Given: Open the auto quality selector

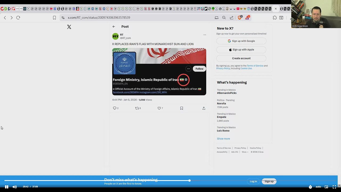Looking at the screenshot, I should [x=318, y=187].
